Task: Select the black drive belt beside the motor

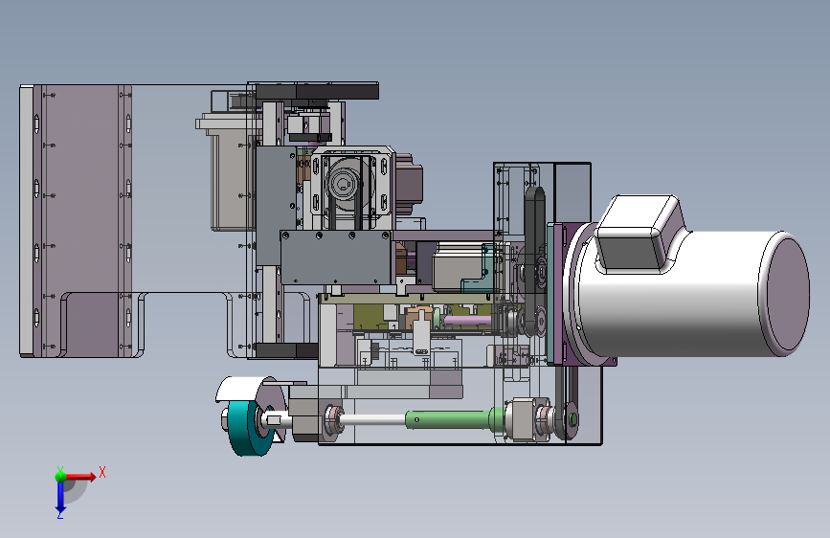Action: 534,260
